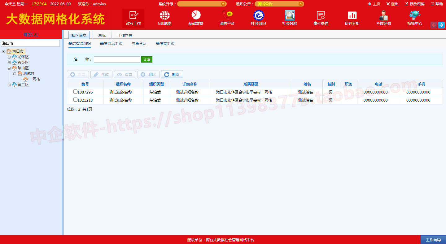Image resolution: width=446 pixels, height=244 pixels.
Task: Open the 研判分析 bar chart icon
Action: point(352,15)
